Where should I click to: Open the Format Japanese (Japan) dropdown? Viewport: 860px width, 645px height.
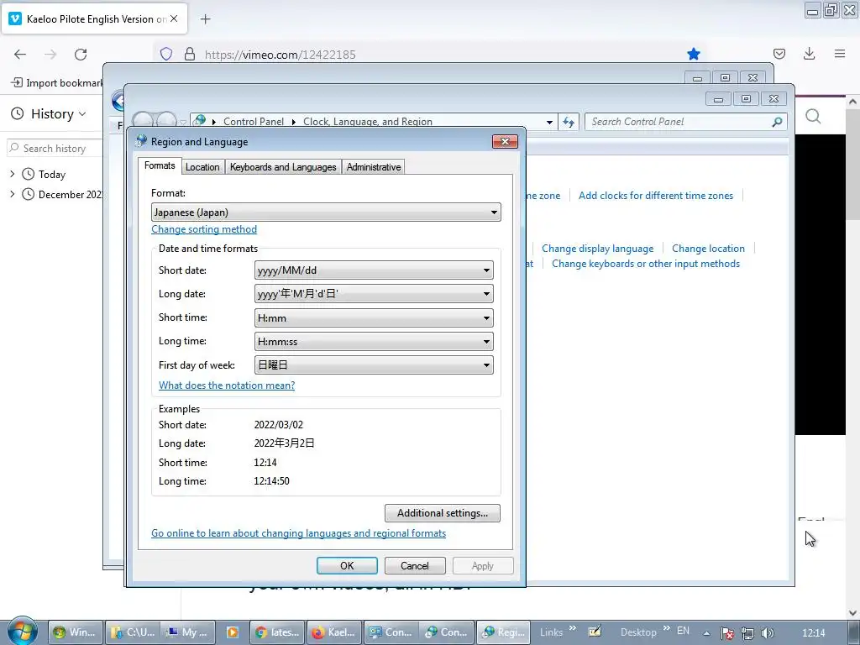pos(326,212)
